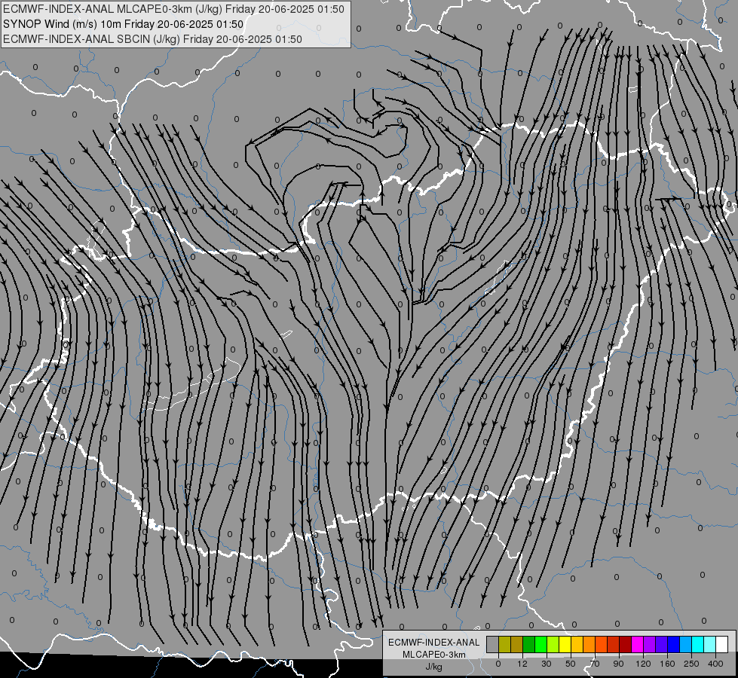
Task: Select the lime yellow-green legend swatch
Action: pyautogui.click(x=553, y=645)
